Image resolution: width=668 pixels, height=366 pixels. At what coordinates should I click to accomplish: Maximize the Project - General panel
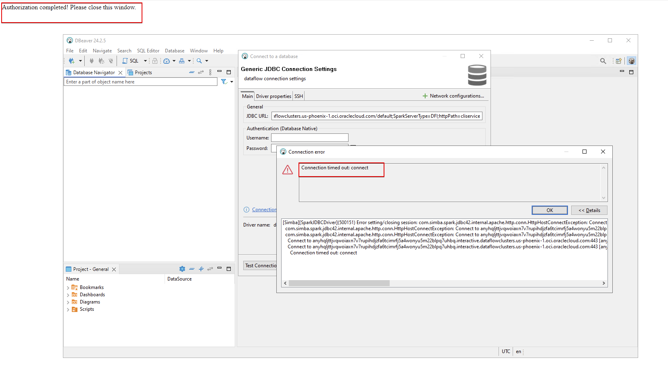click(229, 269)
